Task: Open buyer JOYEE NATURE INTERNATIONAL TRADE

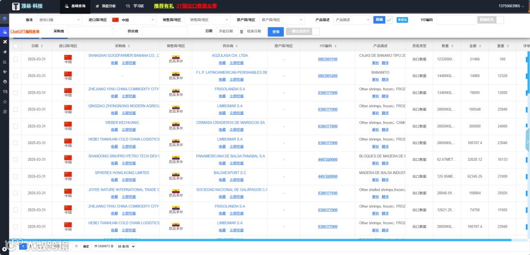Action: tap(124, 190)
